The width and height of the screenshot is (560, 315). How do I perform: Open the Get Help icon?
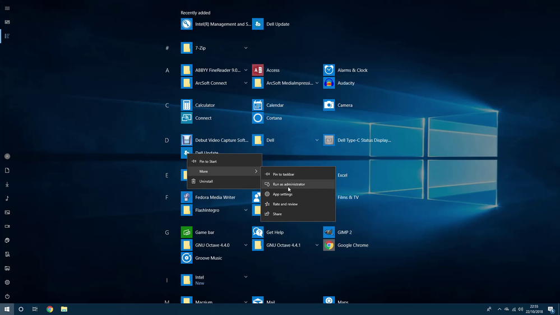(257, 232)
